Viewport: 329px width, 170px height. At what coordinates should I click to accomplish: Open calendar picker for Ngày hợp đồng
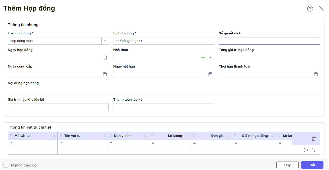point(105,58)
